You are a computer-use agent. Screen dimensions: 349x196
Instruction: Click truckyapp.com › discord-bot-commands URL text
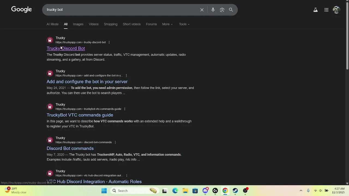coord(84,142)
